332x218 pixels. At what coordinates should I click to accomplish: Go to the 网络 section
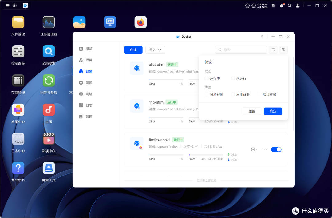coord(86,94)
